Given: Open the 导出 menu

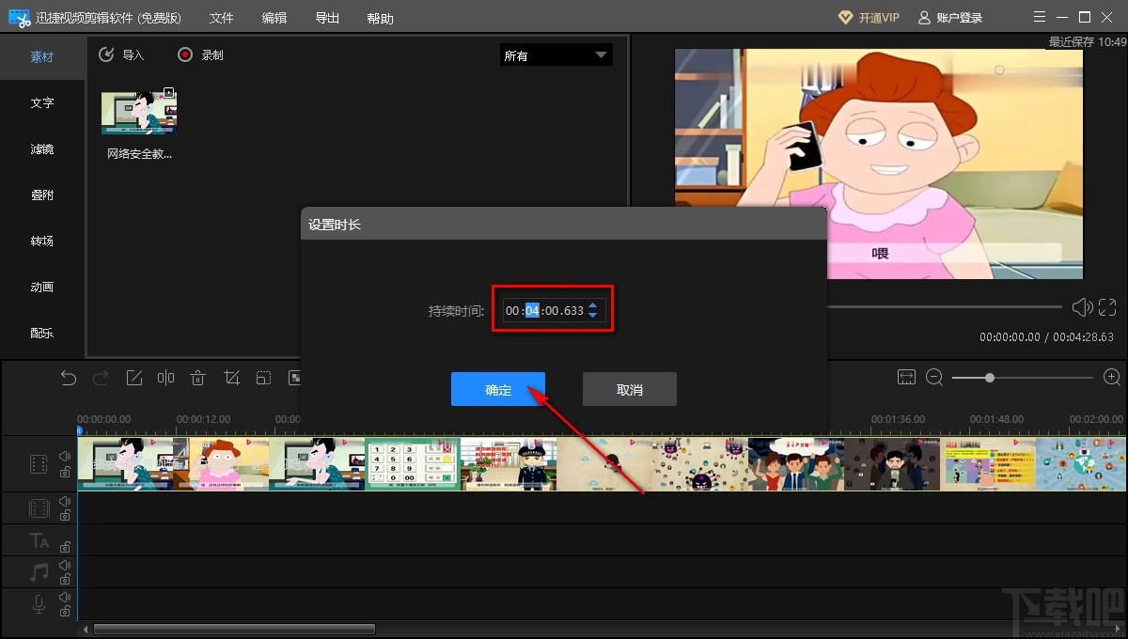Looking at the screenshot, I should click(x=327, y=18).
